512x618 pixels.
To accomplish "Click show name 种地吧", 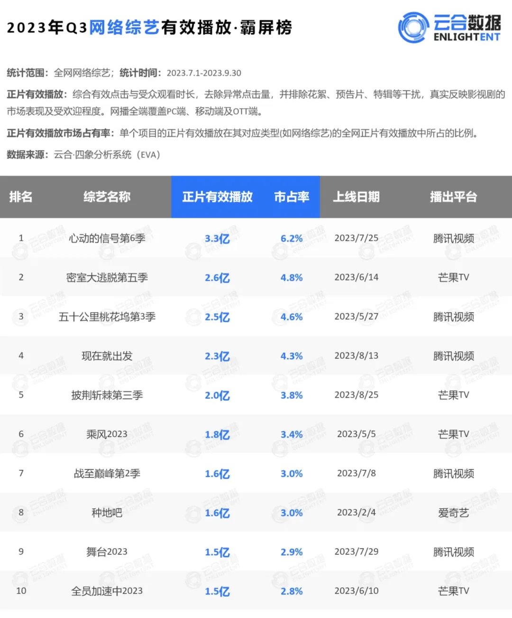I will (107, 513).
